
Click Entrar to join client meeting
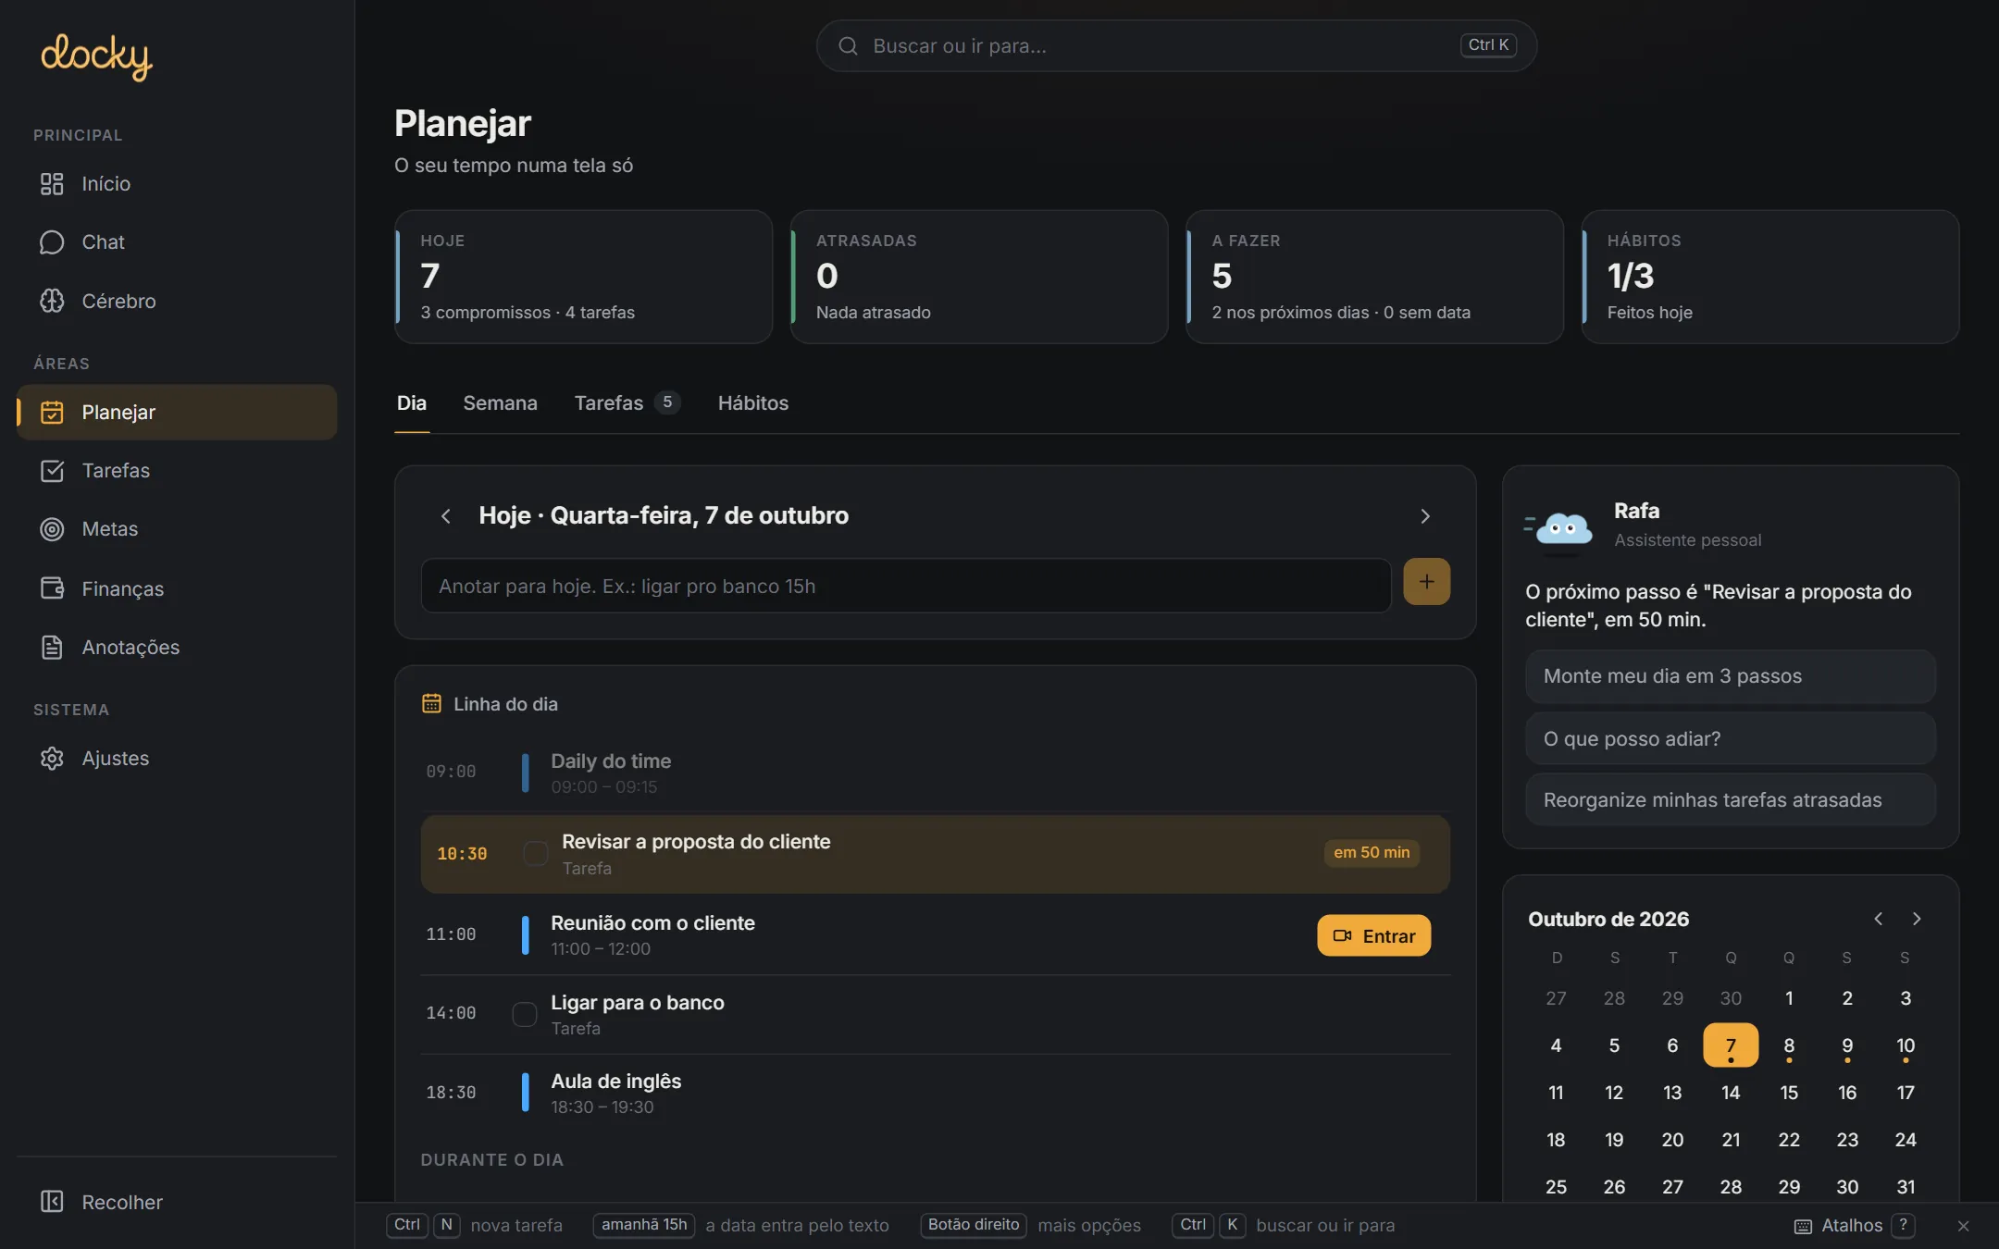(x=1374, y=935)
